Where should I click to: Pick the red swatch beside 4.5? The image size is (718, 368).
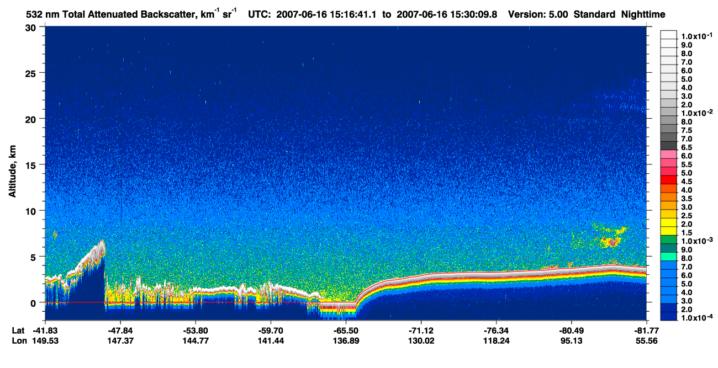click(669, 179)
